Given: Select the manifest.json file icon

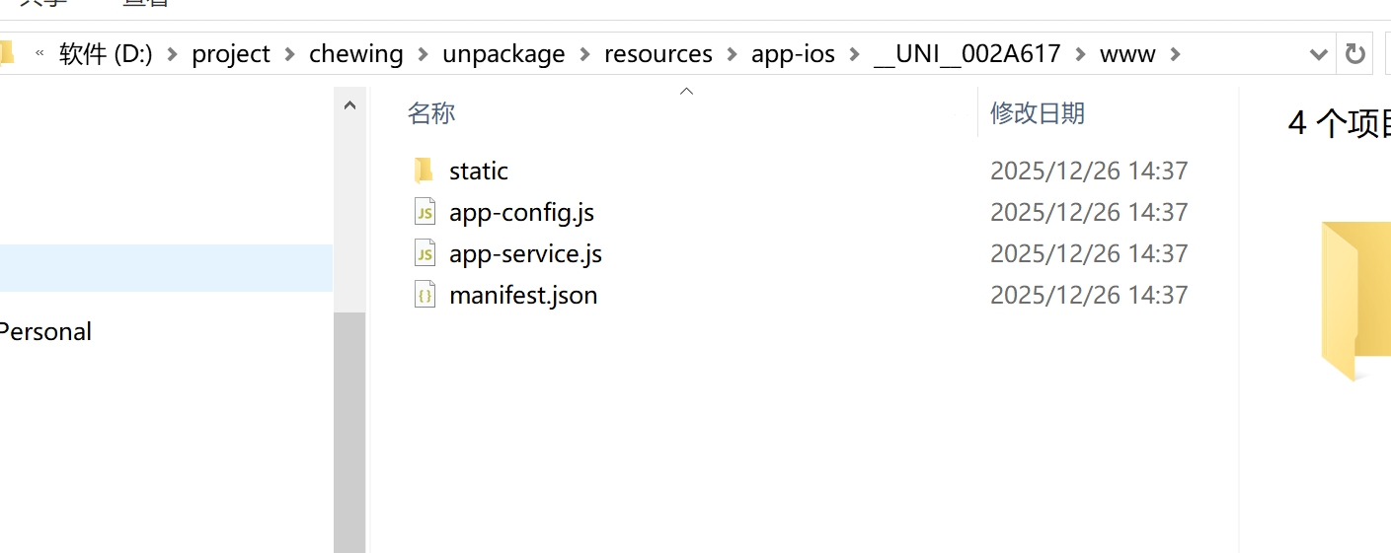Looking at the screenshot, I should 425,295.
